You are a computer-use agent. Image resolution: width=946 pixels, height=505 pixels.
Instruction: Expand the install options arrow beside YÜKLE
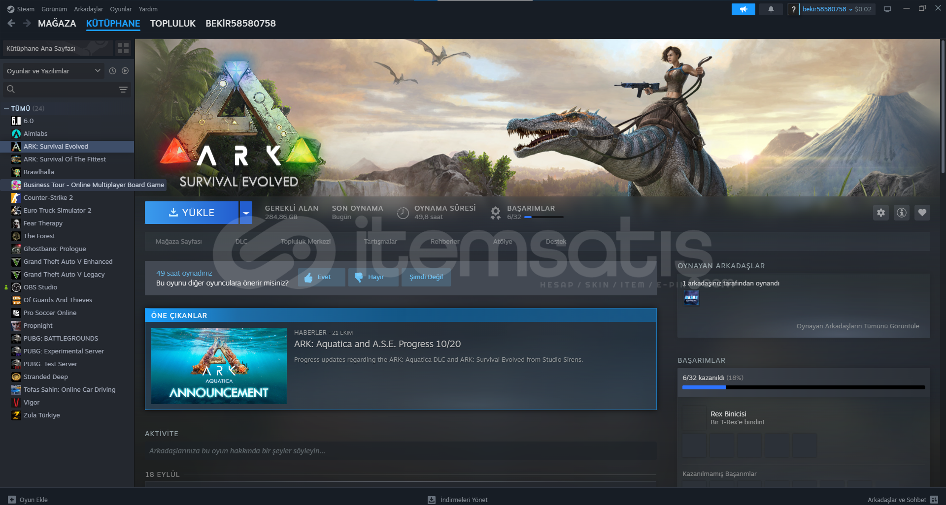coord(246,212)
